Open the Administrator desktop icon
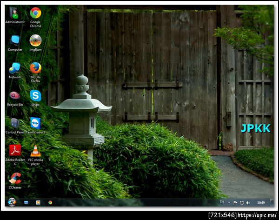Screen dimensions: 279x220 click(14, 15)
